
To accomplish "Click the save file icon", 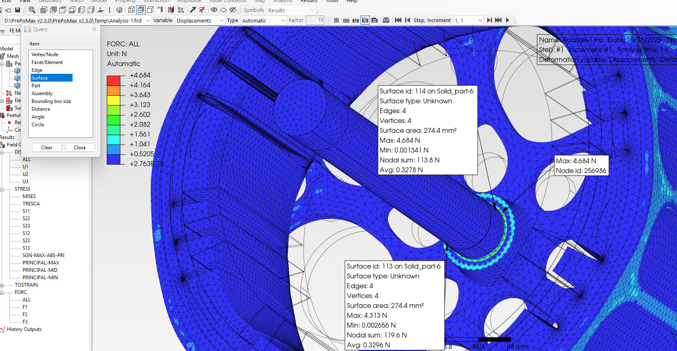I will [17, 10].
